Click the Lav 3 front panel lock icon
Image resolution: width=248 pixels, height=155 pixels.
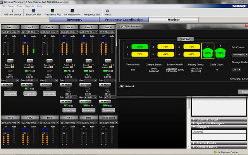pyautogui.click(x=52, y=66)
